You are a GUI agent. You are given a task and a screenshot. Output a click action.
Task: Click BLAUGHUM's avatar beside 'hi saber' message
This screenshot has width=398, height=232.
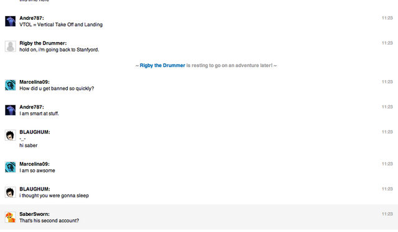click(x=11, y=135)
